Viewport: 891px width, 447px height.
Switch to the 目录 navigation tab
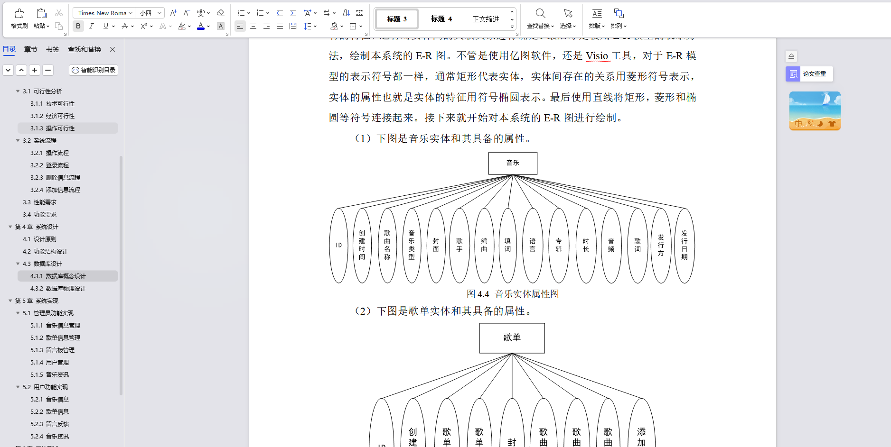pos(9,49)
